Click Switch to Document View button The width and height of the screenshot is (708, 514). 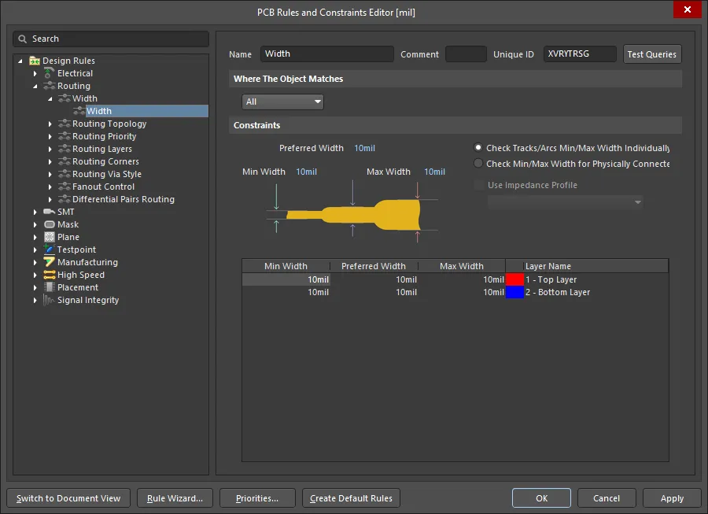[x=68, y=498]
